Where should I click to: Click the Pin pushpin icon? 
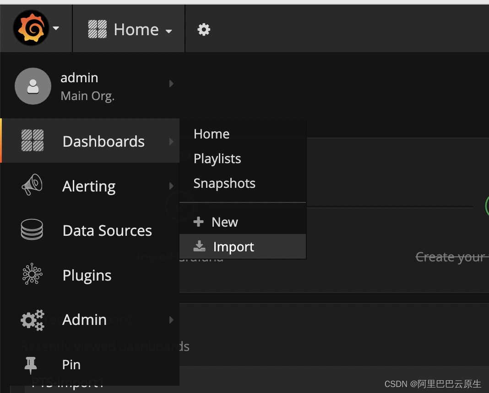point(31,365)
